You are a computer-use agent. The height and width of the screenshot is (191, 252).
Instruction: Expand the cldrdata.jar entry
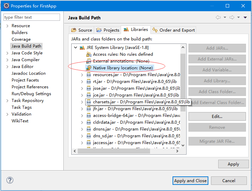[82, 122]
